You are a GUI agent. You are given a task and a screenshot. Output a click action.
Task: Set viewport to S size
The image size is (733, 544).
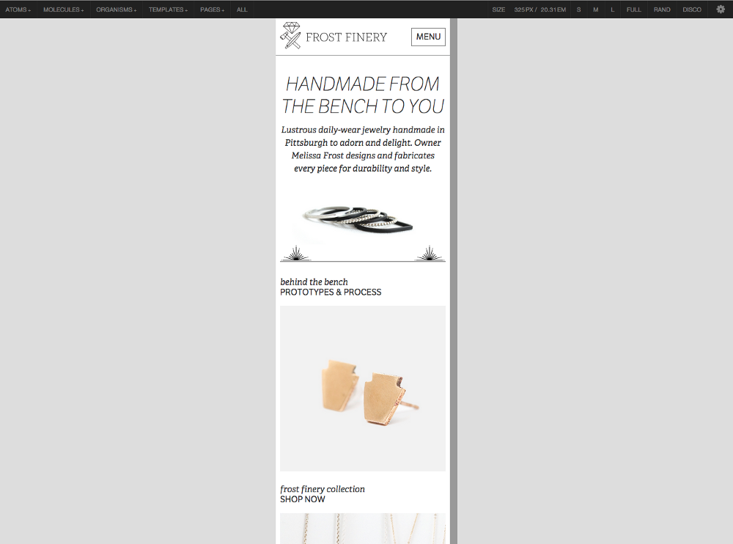coord(579,10)
